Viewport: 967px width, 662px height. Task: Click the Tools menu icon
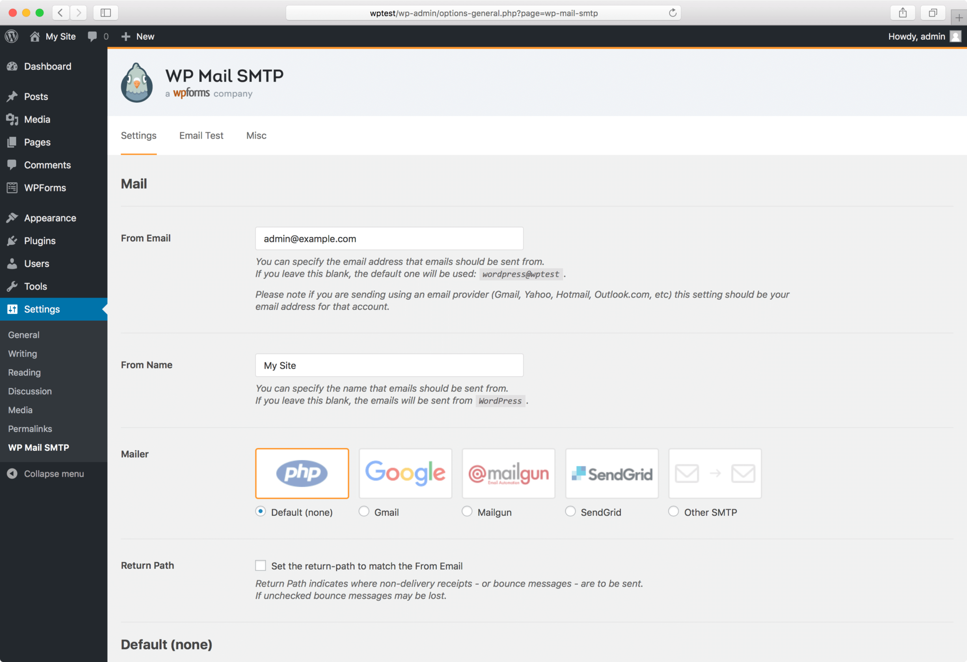pos(12,285)
